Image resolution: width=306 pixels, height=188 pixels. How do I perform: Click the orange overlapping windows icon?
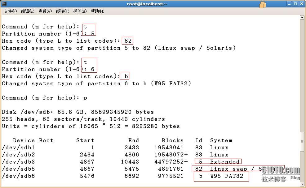click(x=263, y=5)
